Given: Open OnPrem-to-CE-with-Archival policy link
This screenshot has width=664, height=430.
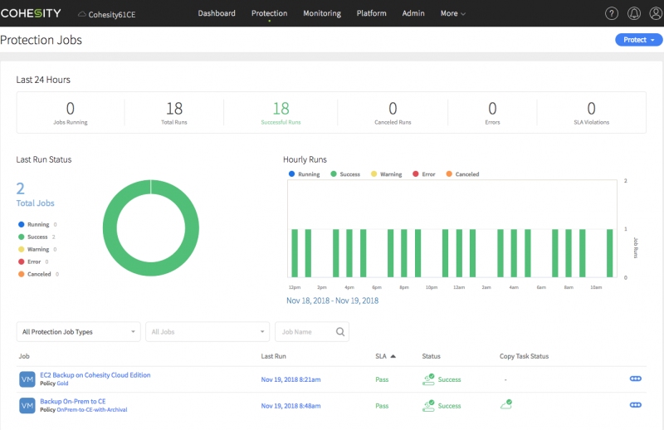Looking at the screenshot, I should point(92,410).
